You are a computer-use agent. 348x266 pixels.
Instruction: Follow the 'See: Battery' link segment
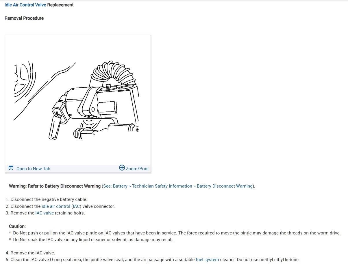115,186
